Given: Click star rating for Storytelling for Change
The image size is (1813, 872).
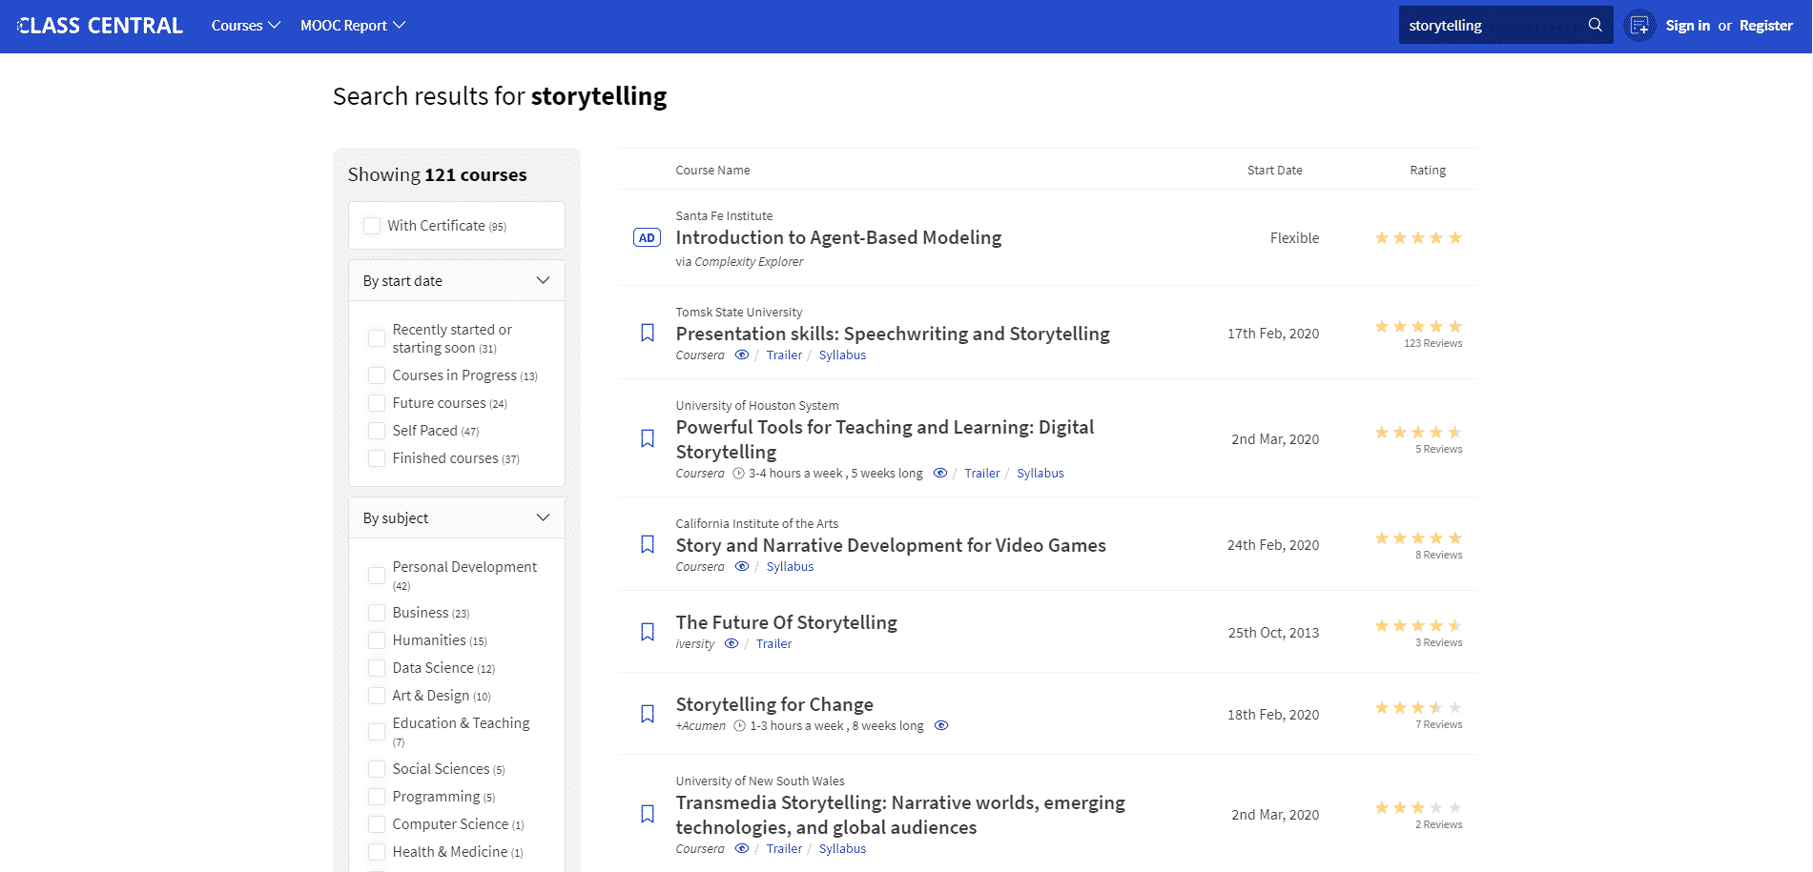Looking at the screenshot, I should coord(1418,707).
